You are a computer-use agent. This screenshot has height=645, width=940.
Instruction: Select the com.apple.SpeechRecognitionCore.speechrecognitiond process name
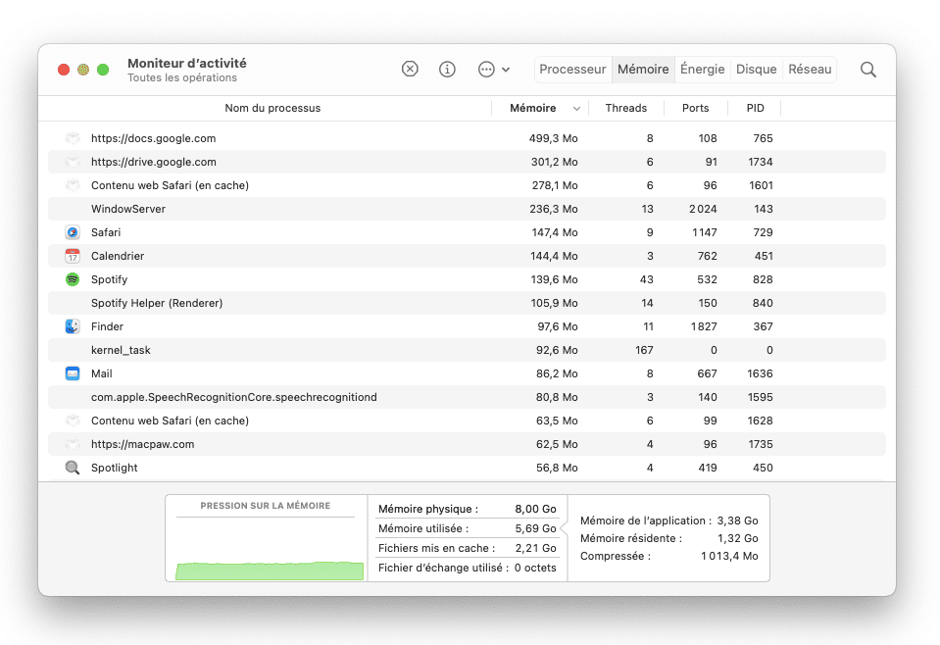(234, 397)
